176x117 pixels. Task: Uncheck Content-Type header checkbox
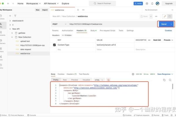coord(54,45)
